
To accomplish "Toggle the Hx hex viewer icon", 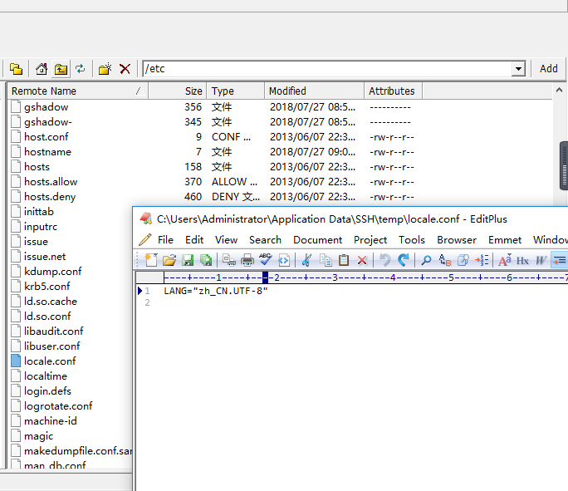I will [522, 261].
